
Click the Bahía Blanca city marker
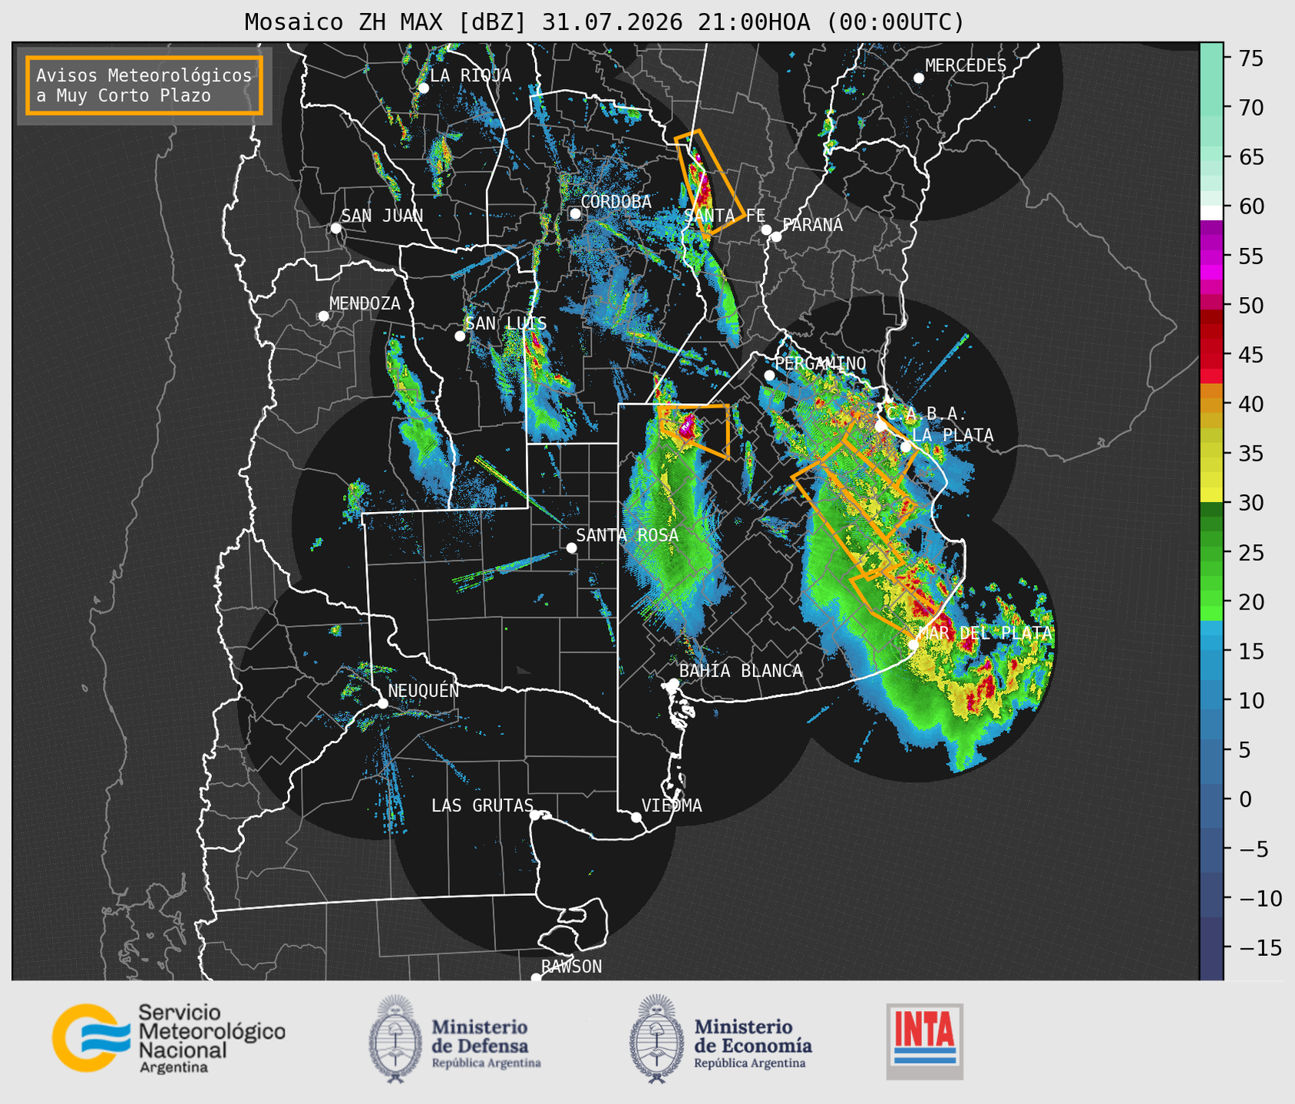pyautogui.click(x=673, y=683)
